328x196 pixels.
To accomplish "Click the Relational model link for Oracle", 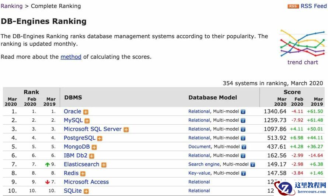I will click(x=199, y=111).
